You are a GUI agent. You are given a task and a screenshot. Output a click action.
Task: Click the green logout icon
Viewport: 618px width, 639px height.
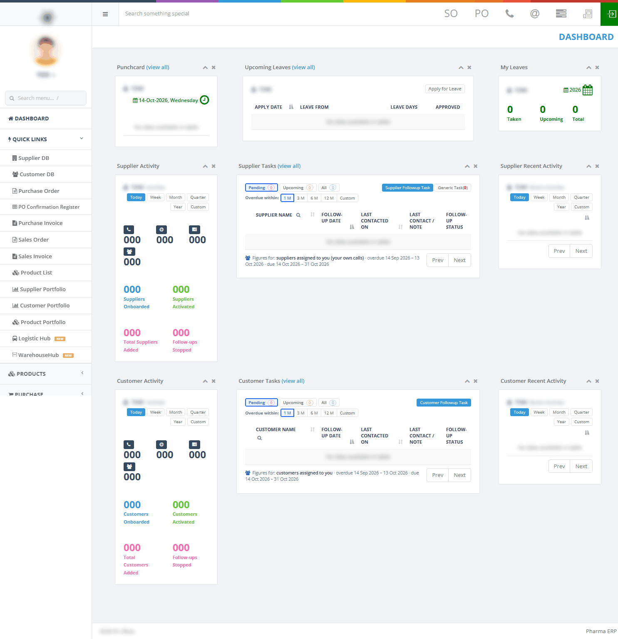[x=609, y=14]
